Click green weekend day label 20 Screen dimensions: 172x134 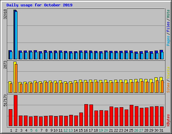(106, 130)
